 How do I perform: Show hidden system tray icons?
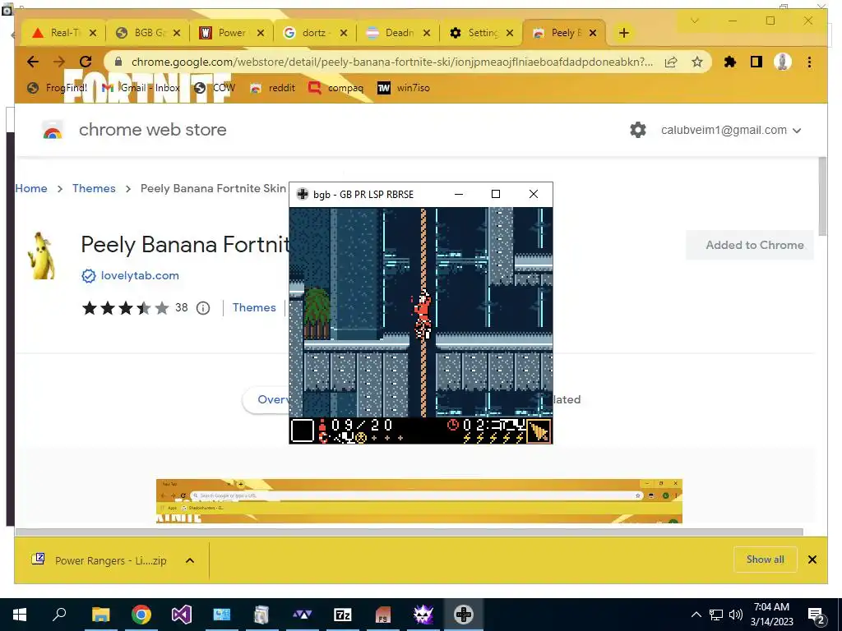[696, 615]
